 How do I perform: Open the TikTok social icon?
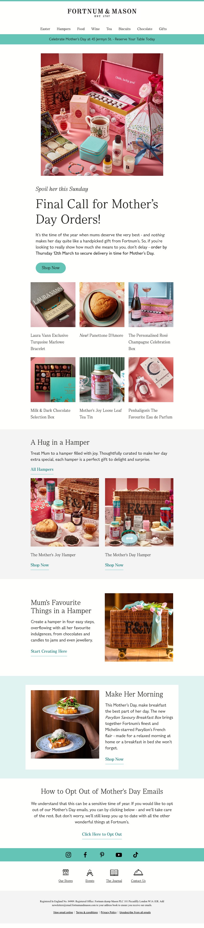point(136,855)
